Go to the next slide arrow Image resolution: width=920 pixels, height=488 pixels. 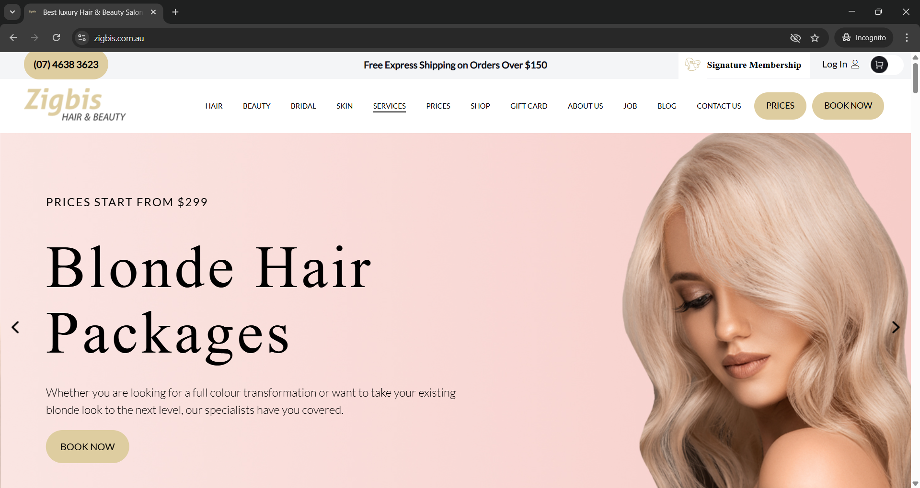coord(895,327)
